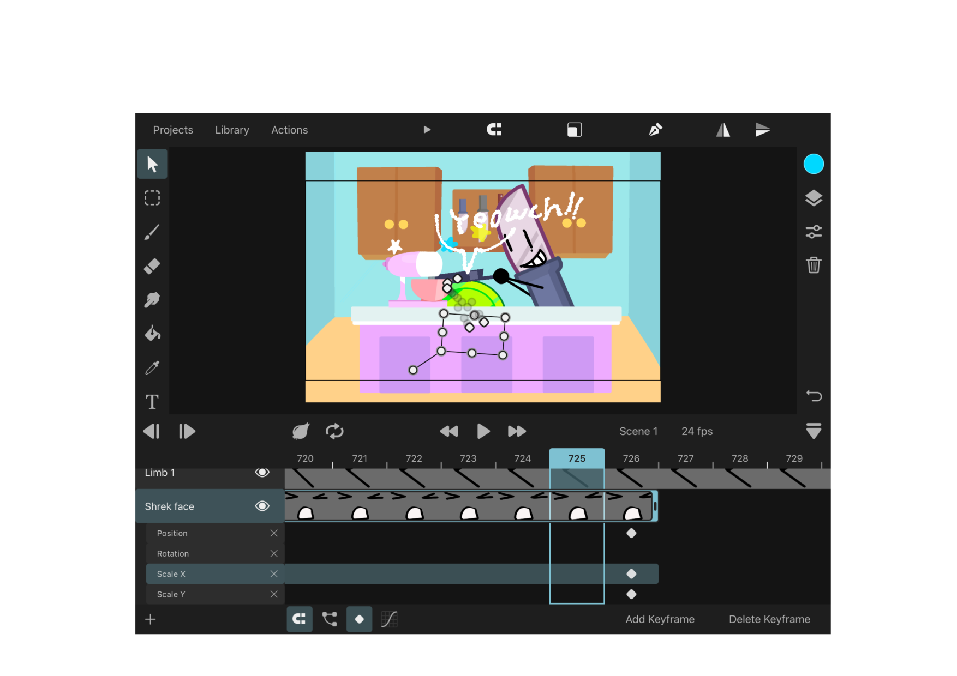Activate the Text tool
The image size is (957, 676).
click(152, 402)
